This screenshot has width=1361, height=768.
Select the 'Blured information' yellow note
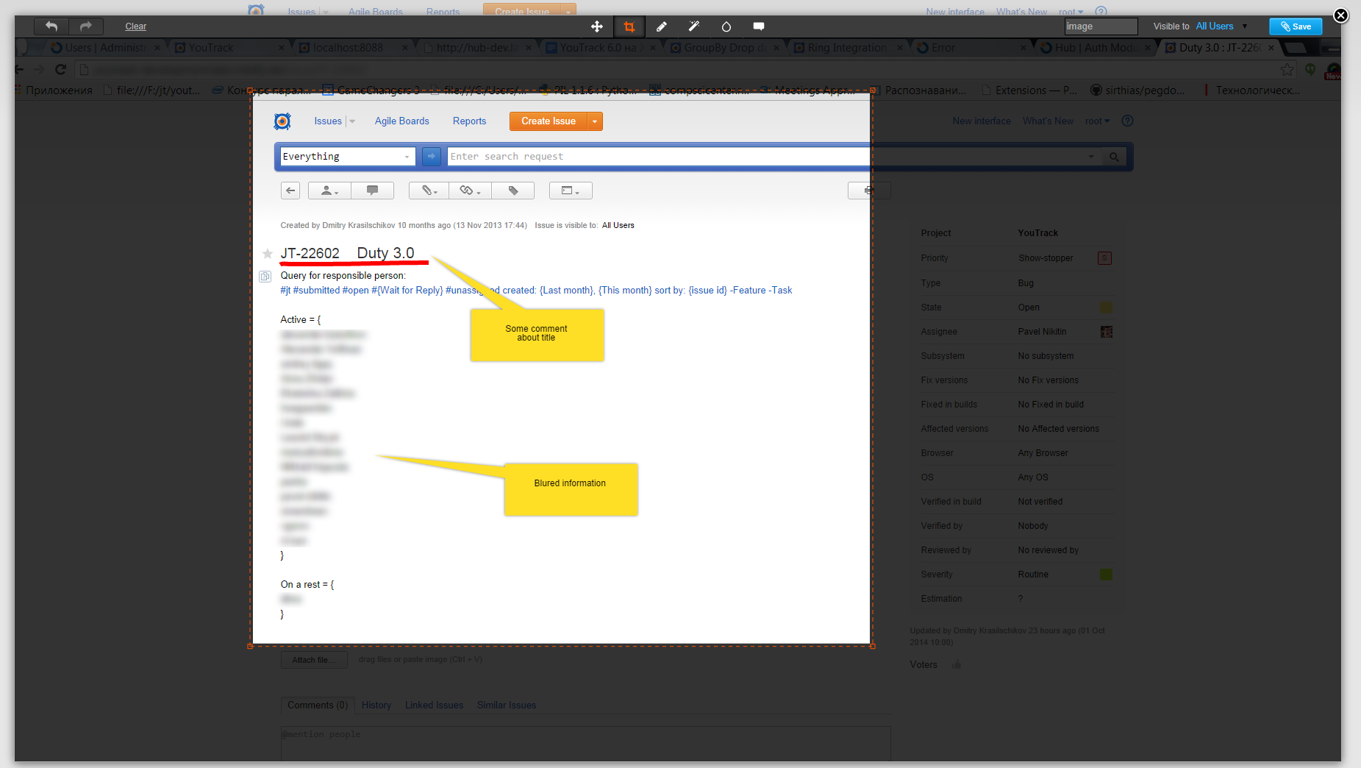click(571, 489)
